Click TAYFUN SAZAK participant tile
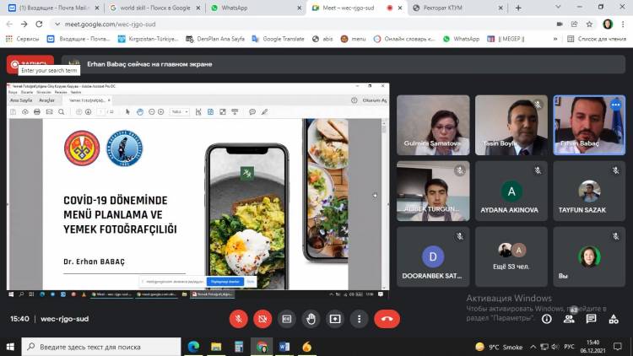633x356 pixels. [x=589, y=191]
